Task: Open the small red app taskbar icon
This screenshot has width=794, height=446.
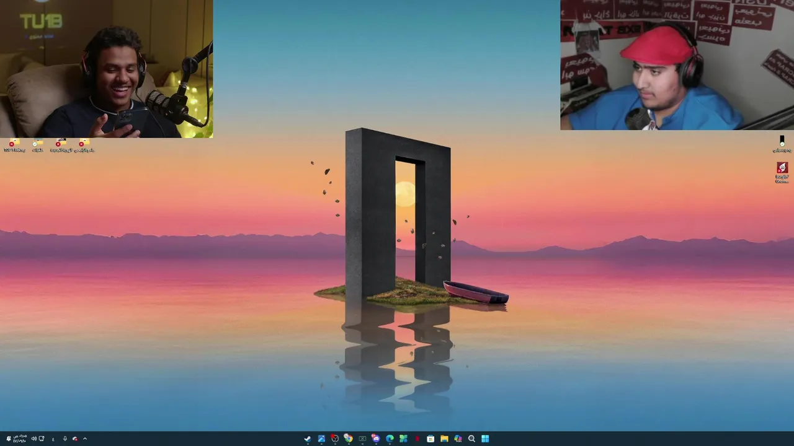Action: 417,439
